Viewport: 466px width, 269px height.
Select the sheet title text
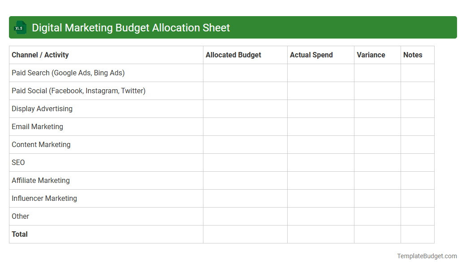click(x=130, y=27)
